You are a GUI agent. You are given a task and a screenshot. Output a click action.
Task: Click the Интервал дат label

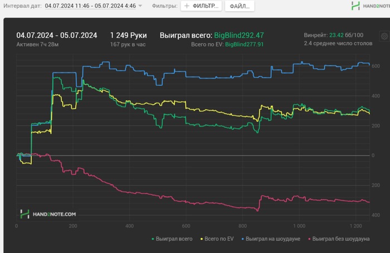pos(22,6)
